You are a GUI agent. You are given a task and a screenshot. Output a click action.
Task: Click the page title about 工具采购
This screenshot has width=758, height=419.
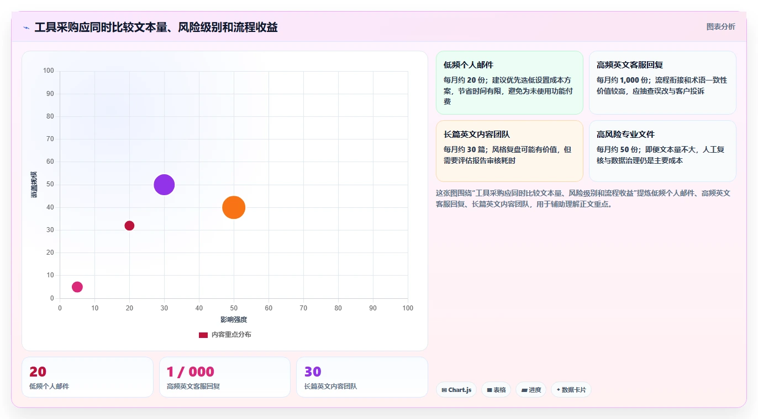156,27
